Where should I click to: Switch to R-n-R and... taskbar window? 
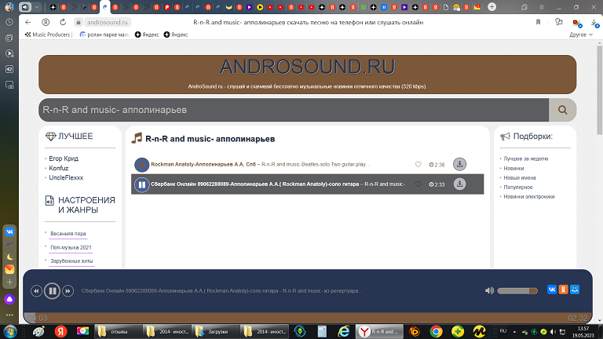pyautogui.click(x=379, y=331)
